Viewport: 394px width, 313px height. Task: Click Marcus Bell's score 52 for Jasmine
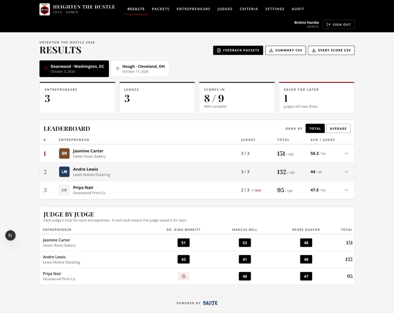[x=245, y=243]
